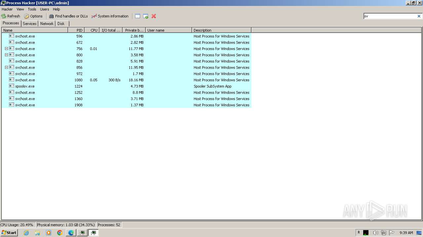Click Processes: 52 status bar entry
This screenshot has height=237, width=423.
point(109,225)
